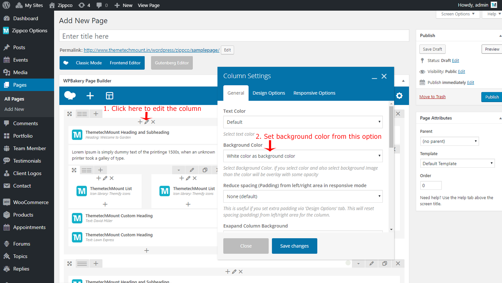
Task: Collapse the WPBakery Page Builder panel arrow
Action: 403,81
